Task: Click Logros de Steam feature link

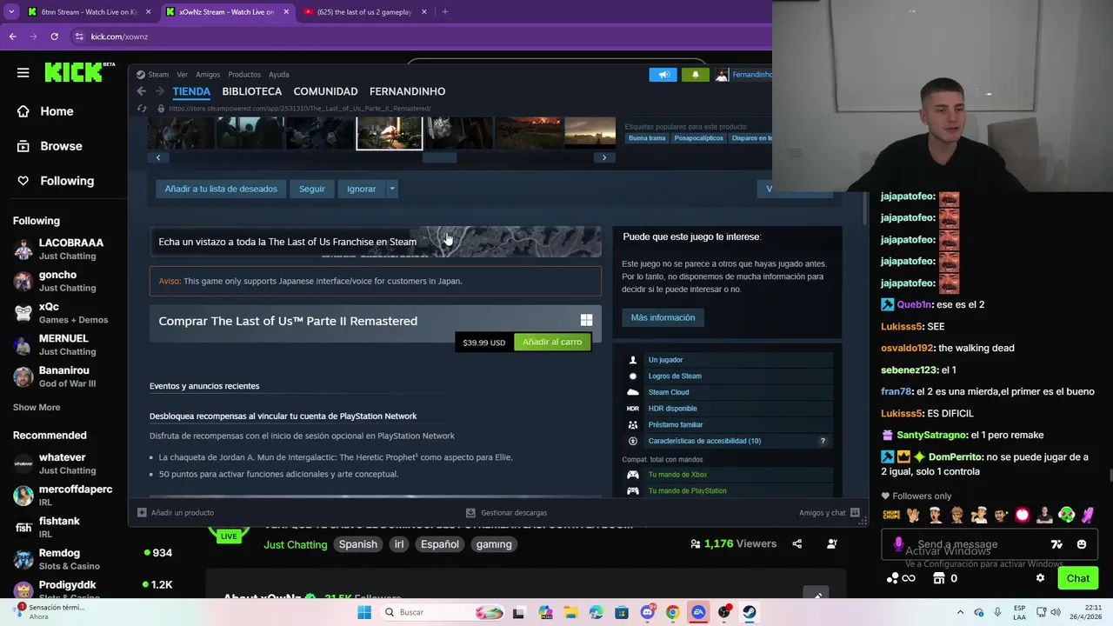Action: (675, 376)
